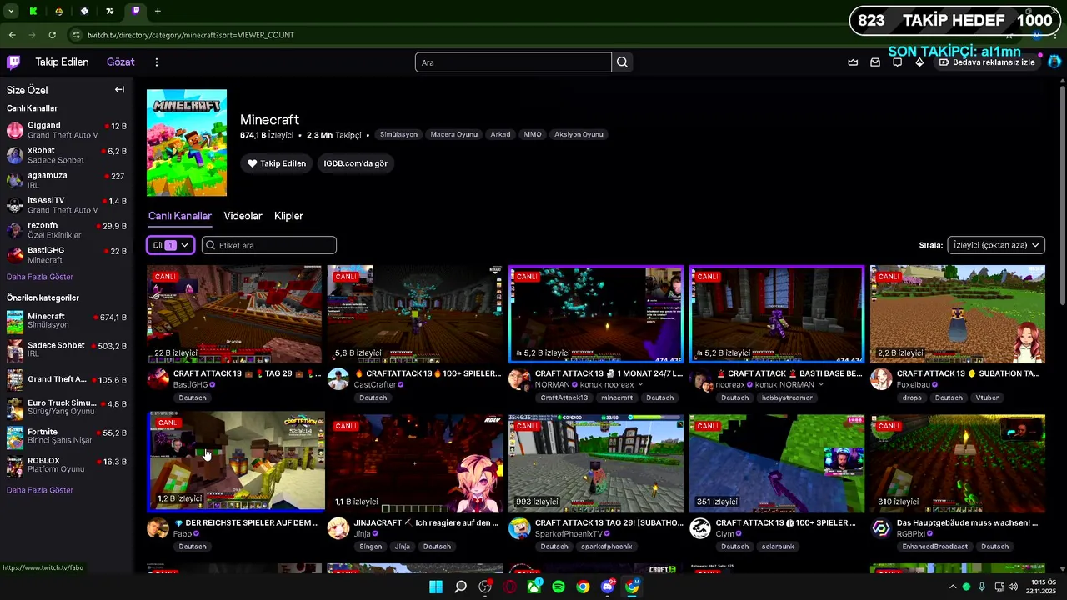1067x600 pixels.
Task: Open Clym channel avatar in stream grid
Action: click(x=700, y=529)
